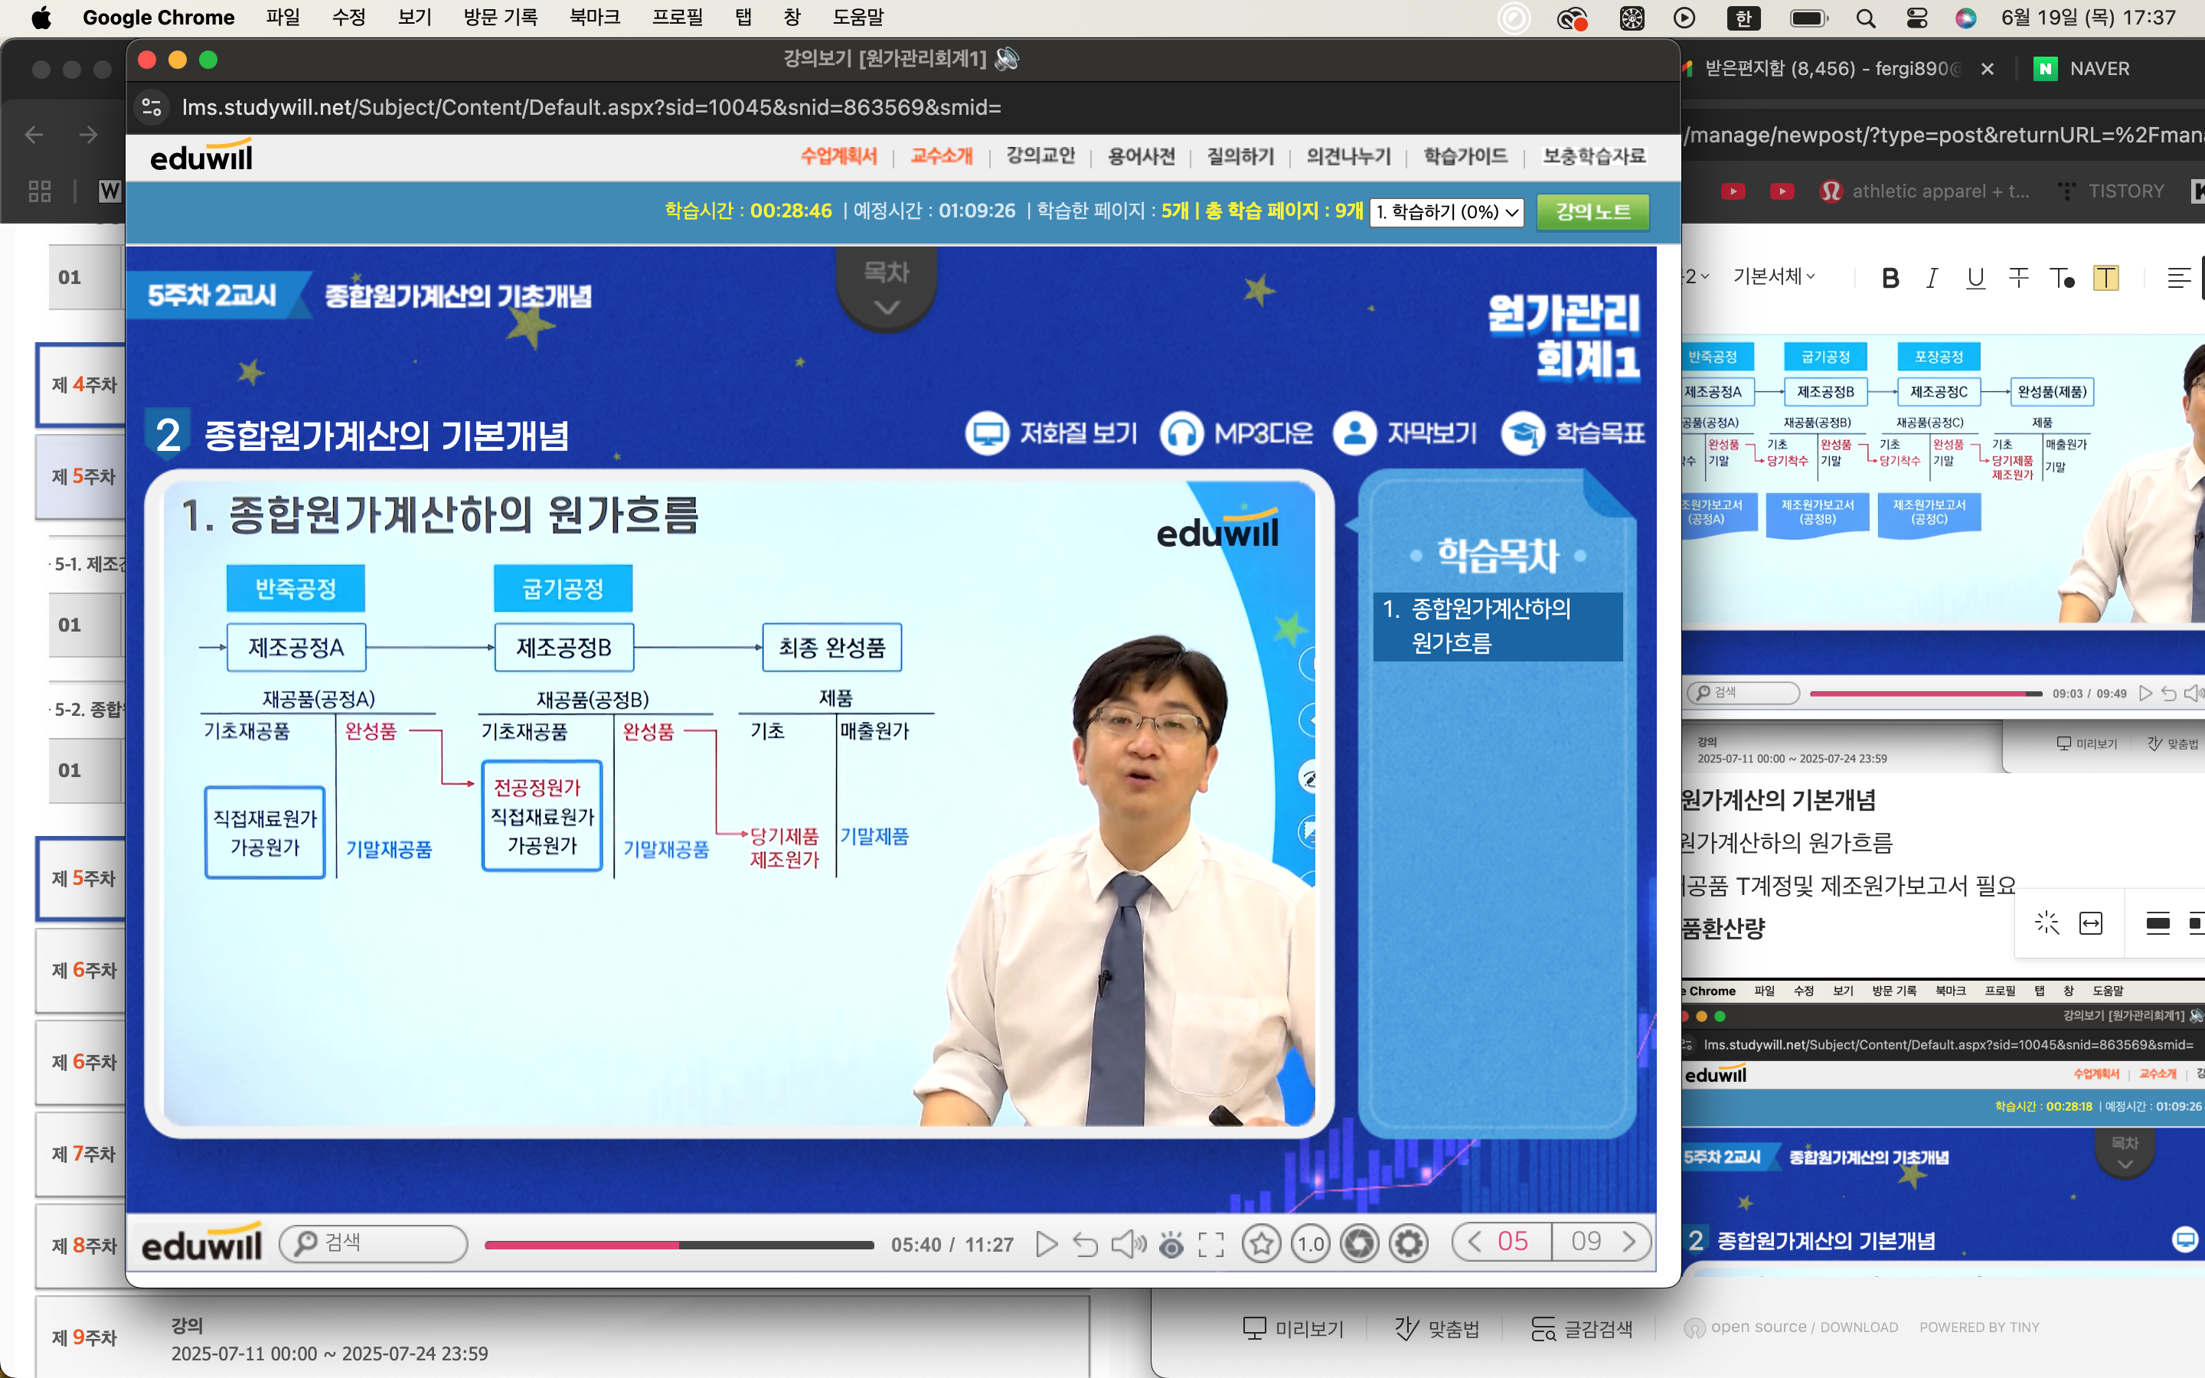This screenshot has width=2205, height=1378.
Task: Enter fullscreen with the bracket icon
Action: (1211, 1244)
